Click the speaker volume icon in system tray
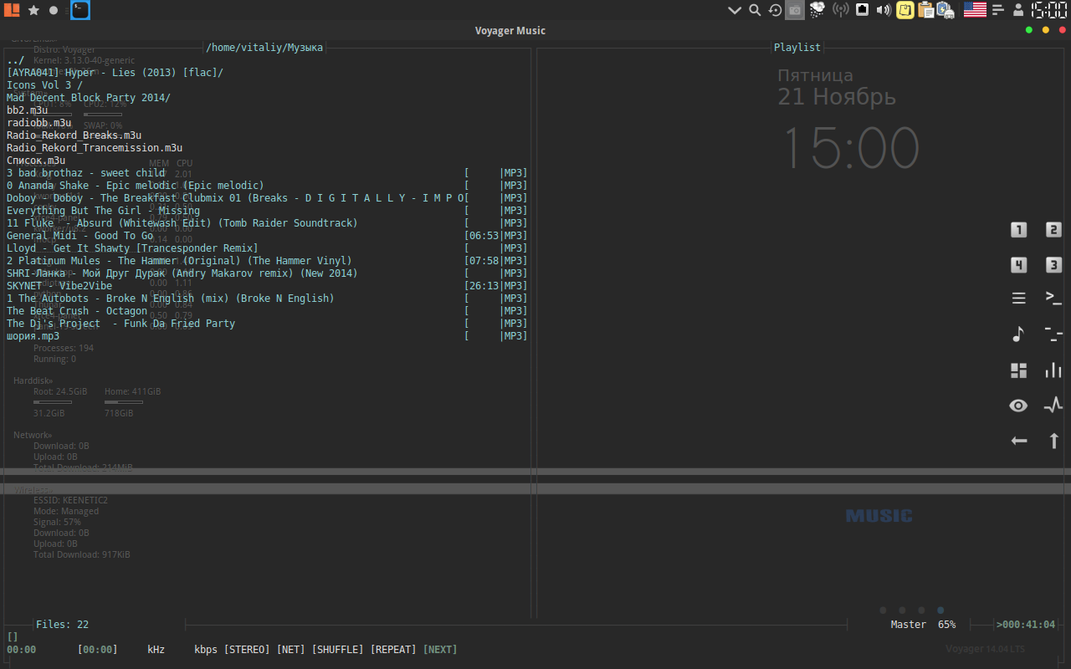 pos(883,10)
